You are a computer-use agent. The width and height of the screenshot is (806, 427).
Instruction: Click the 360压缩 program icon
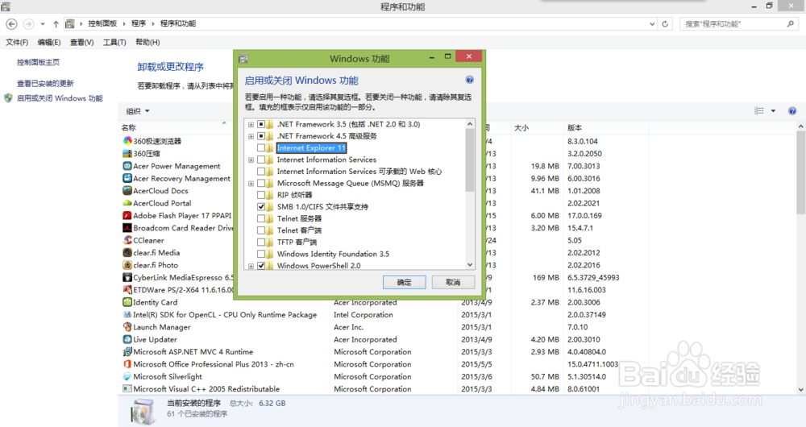click(127, 153)
